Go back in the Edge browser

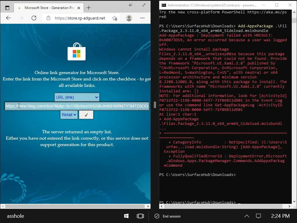tap(8, 18)
